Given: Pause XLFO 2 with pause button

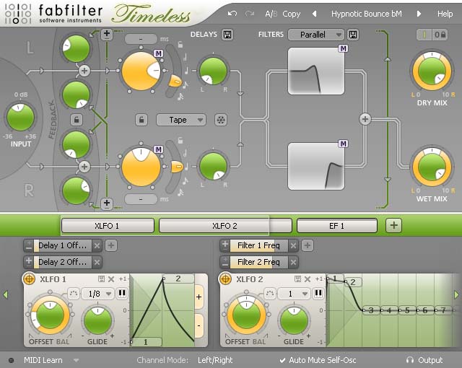Looking at the screenshot, I should tap(318, 293).
